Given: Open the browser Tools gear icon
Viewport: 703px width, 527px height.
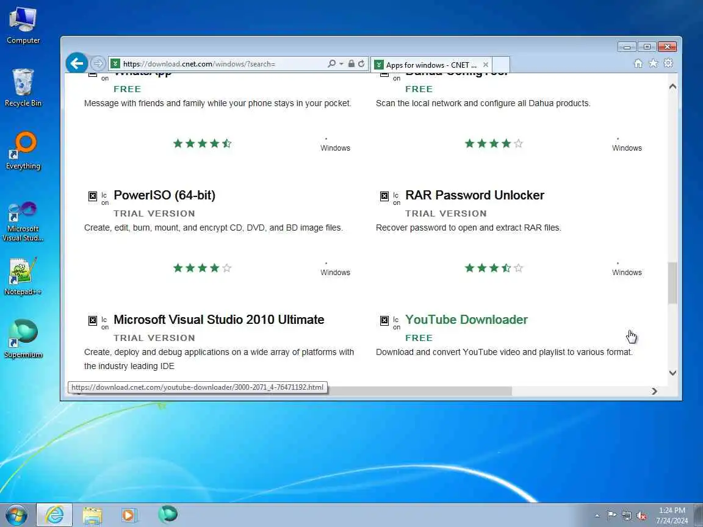Looking at the screenshot, I should pyautogui.click(x=668, y=63).
